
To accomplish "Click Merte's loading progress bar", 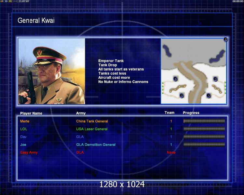I will coord(204,121).
